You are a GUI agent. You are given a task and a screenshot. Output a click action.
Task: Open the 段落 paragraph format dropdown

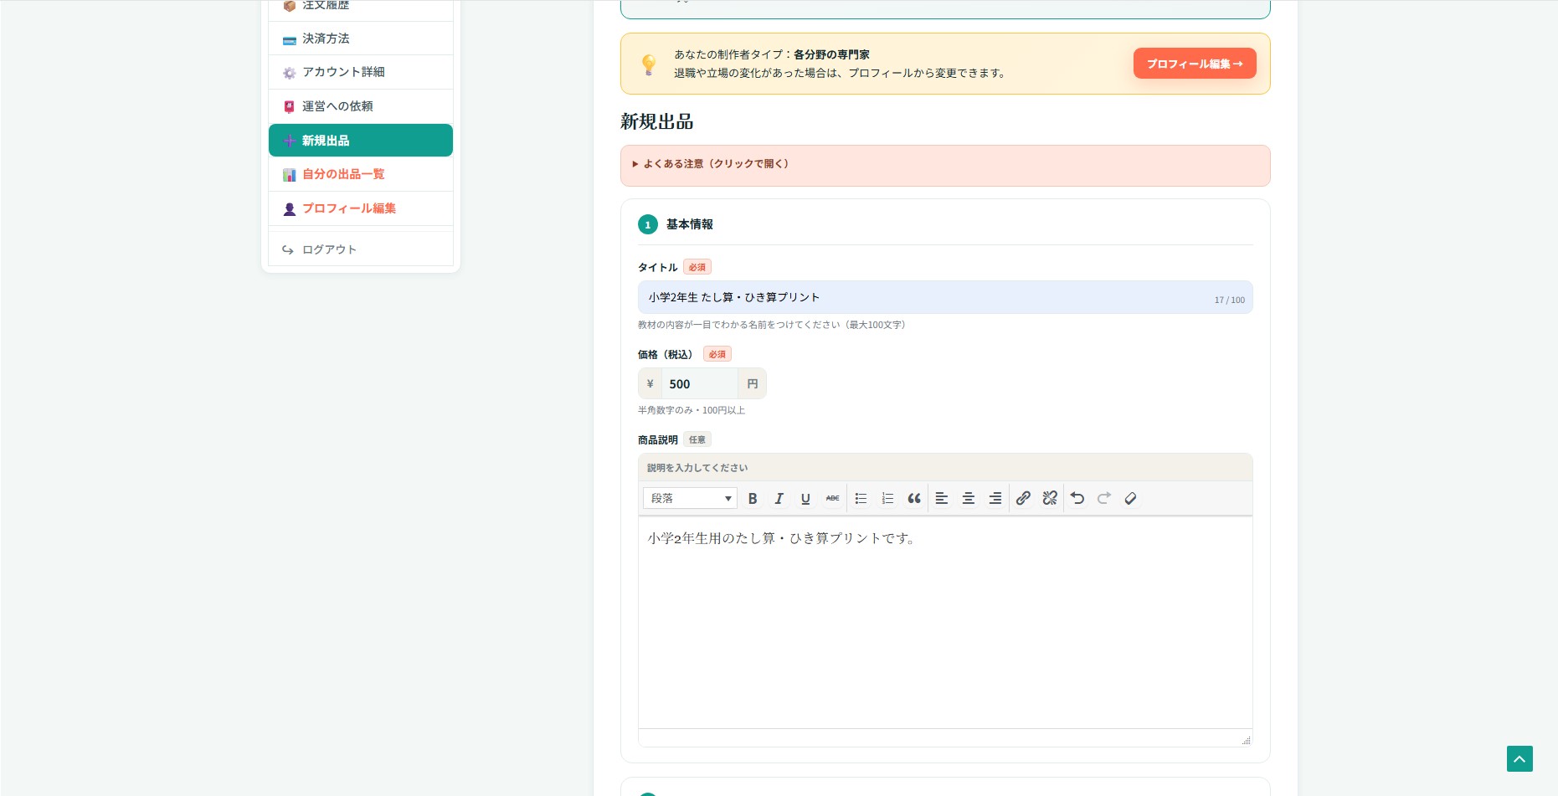(x=690, y=498)
